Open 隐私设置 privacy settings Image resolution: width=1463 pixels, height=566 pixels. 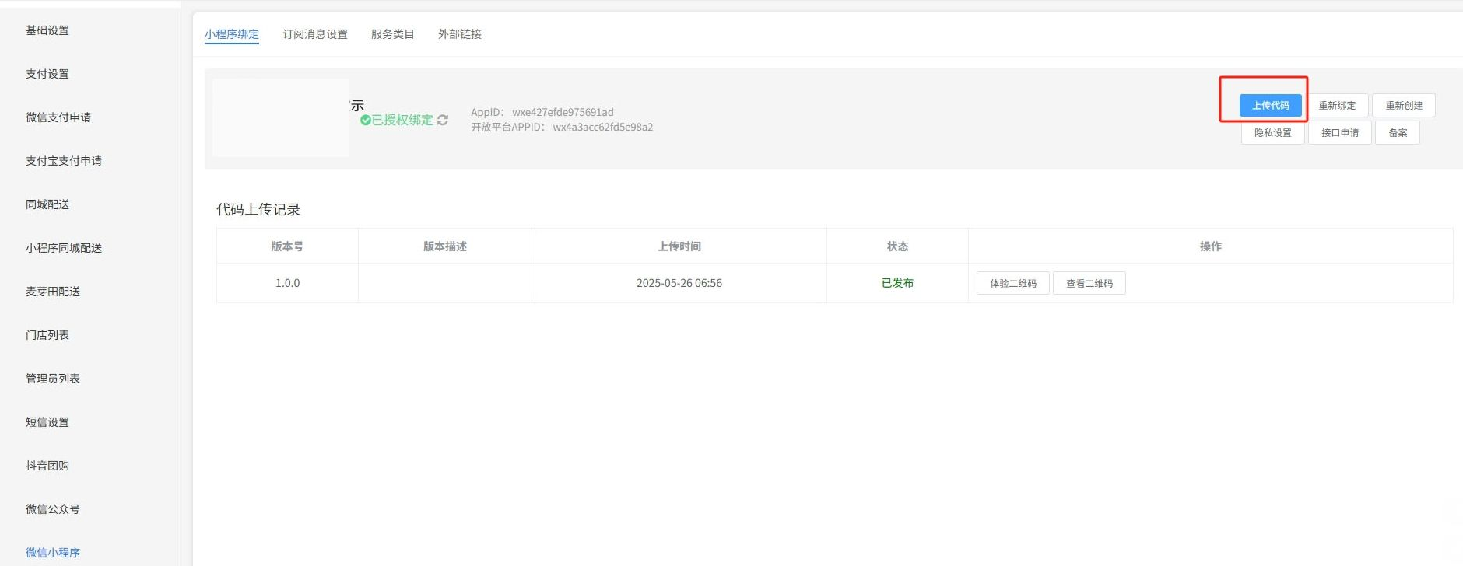pos(1272,133)
